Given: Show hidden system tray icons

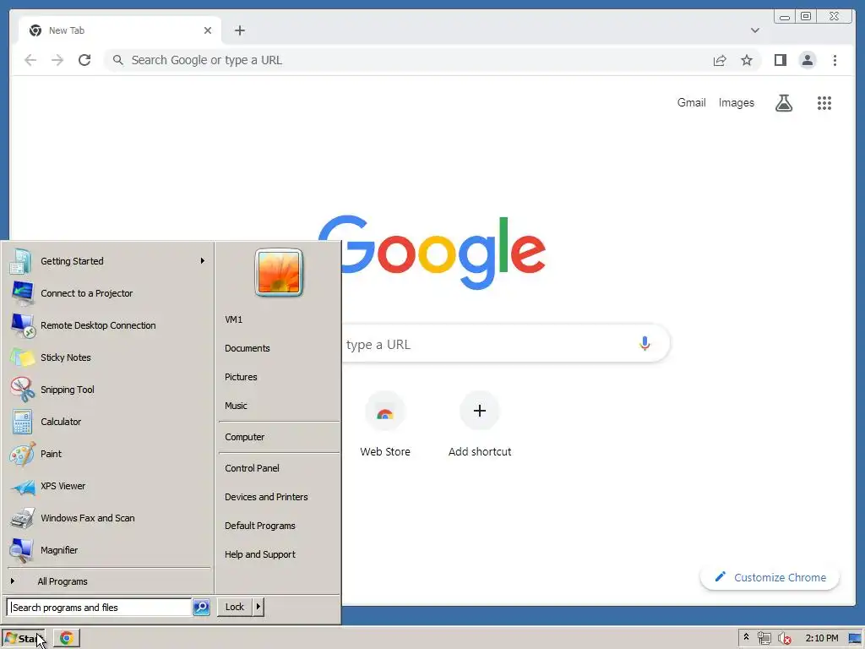Looking at the screenshot, I should pyautogui.click(x=746, y=637).
